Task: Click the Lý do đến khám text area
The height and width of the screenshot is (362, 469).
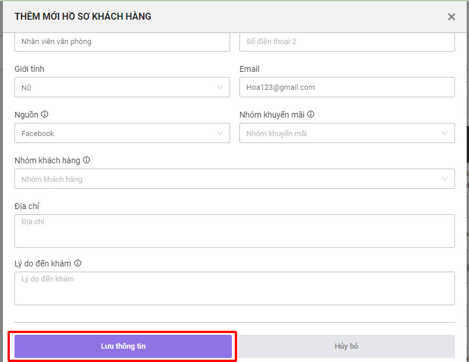Action: [235, 288]
